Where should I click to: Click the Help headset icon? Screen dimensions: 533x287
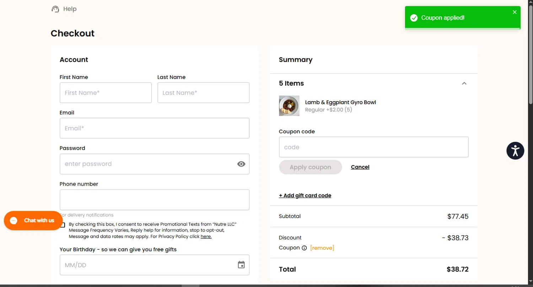[x=55, y=9]
